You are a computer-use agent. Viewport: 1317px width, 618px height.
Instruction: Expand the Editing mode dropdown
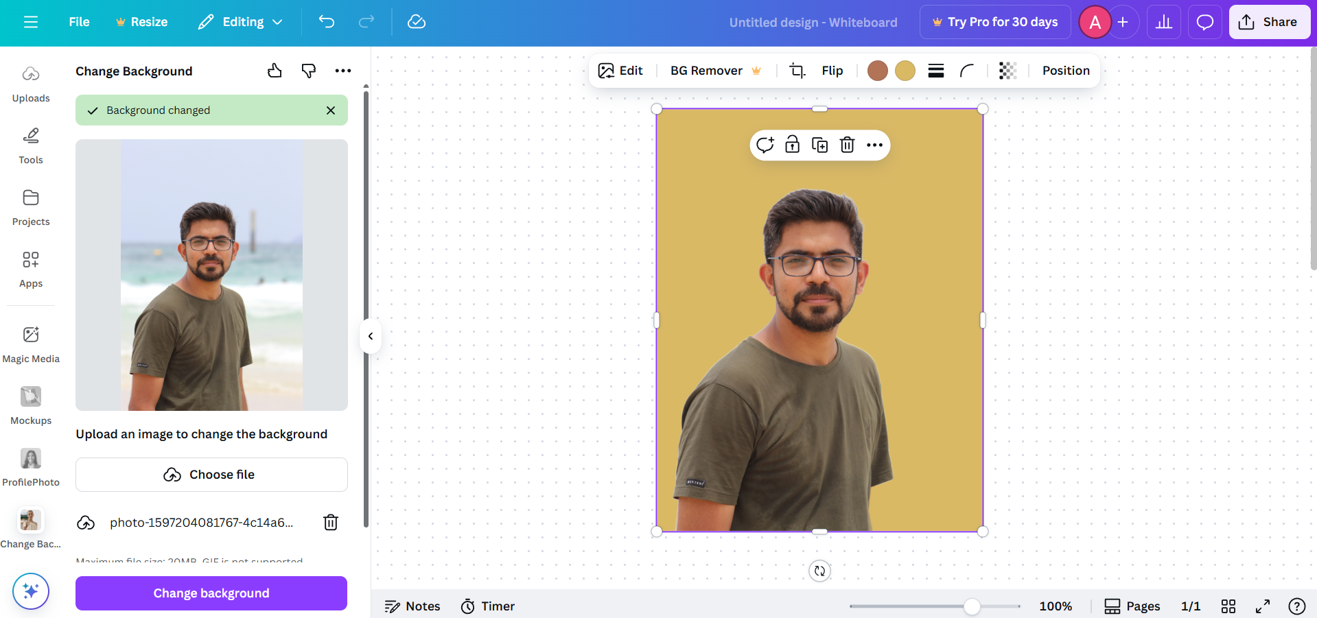tap(240, 21)
